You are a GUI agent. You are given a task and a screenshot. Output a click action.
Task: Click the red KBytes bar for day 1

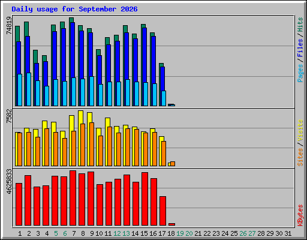19,205
